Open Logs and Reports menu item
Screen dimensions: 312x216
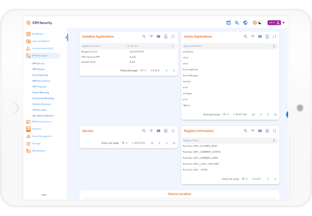[41, 41]
